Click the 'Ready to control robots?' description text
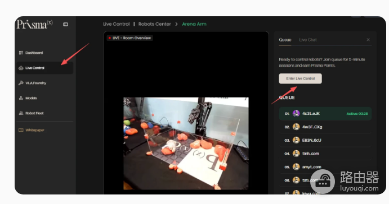389x204 pixels. pyautogui.click(x=322, y=62)
